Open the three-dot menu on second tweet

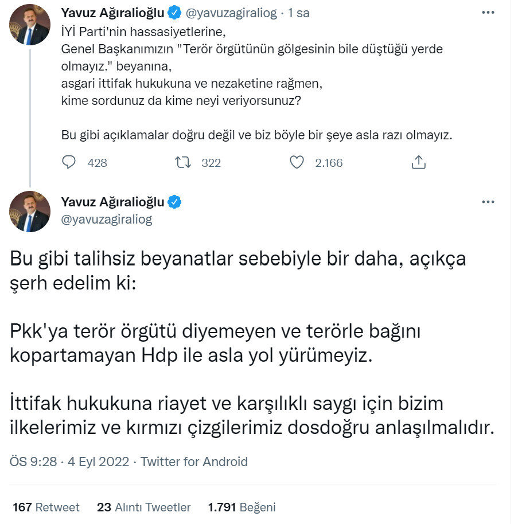click(488, 202)
